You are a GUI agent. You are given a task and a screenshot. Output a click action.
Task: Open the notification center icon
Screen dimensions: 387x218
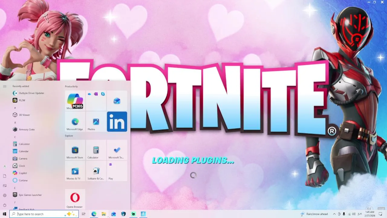point(381,214)
